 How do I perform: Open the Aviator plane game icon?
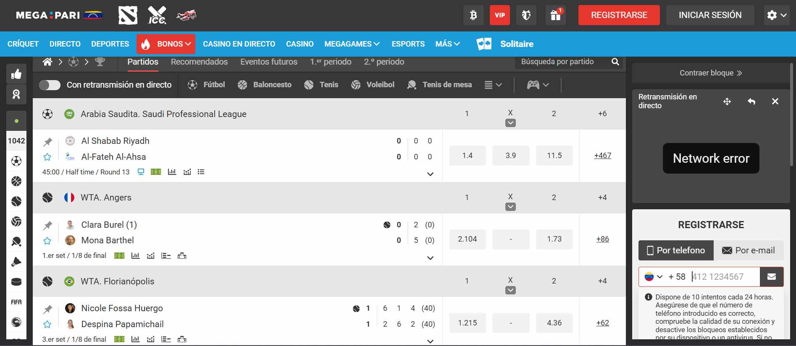[x=187, y=16]
